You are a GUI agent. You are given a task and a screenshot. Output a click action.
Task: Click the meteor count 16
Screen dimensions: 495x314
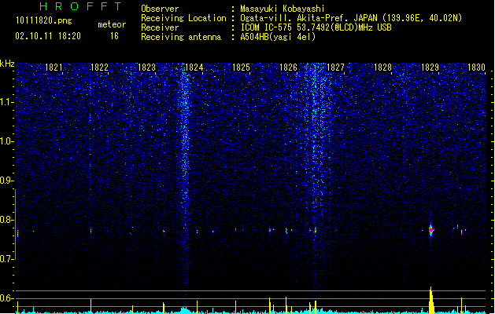point(114,36)
